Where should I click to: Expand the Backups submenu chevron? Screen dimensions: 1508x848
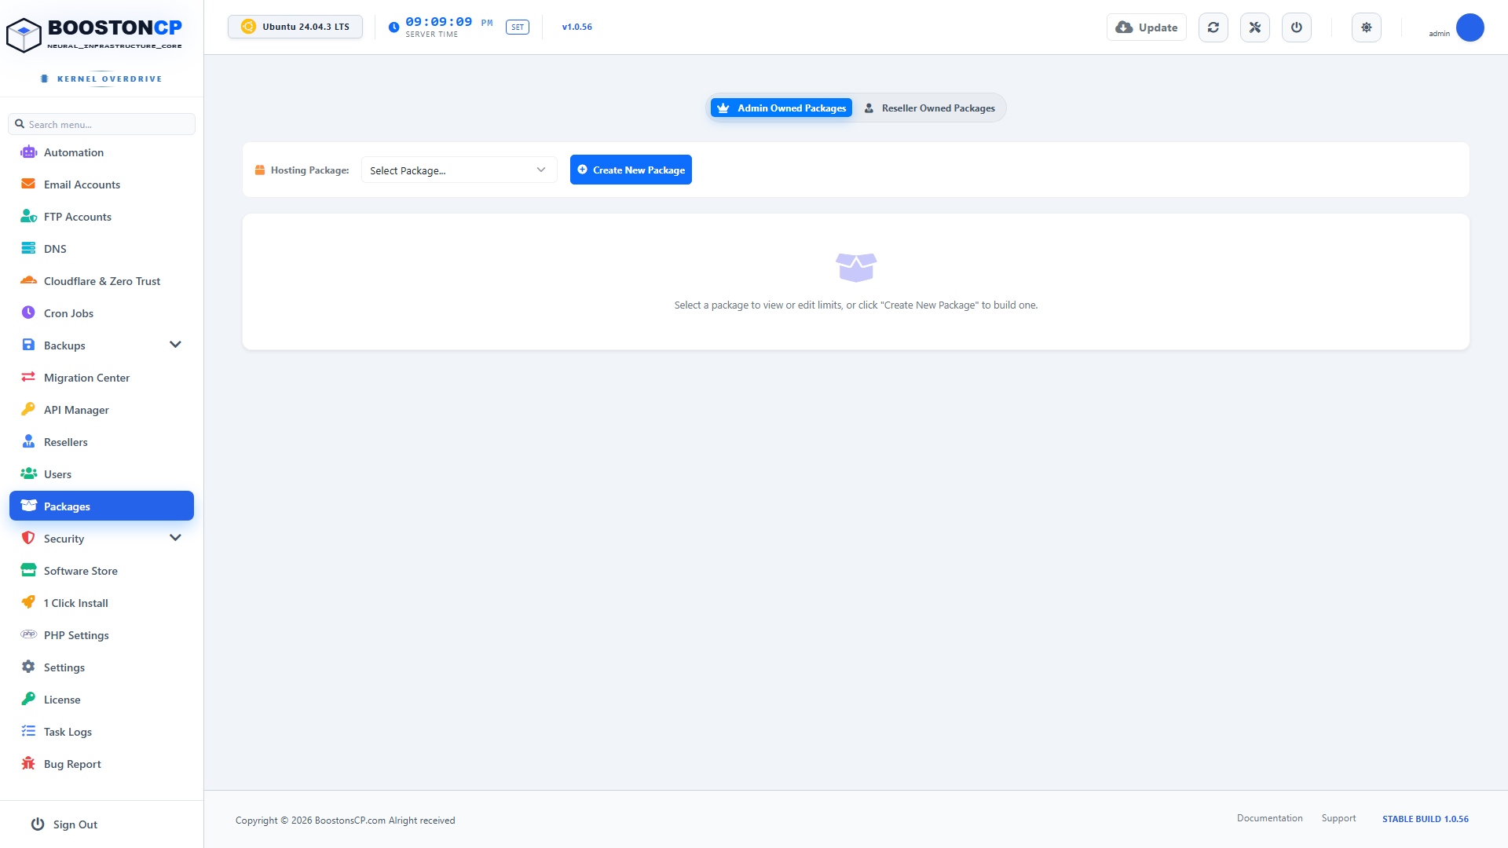tap(175, 345)
